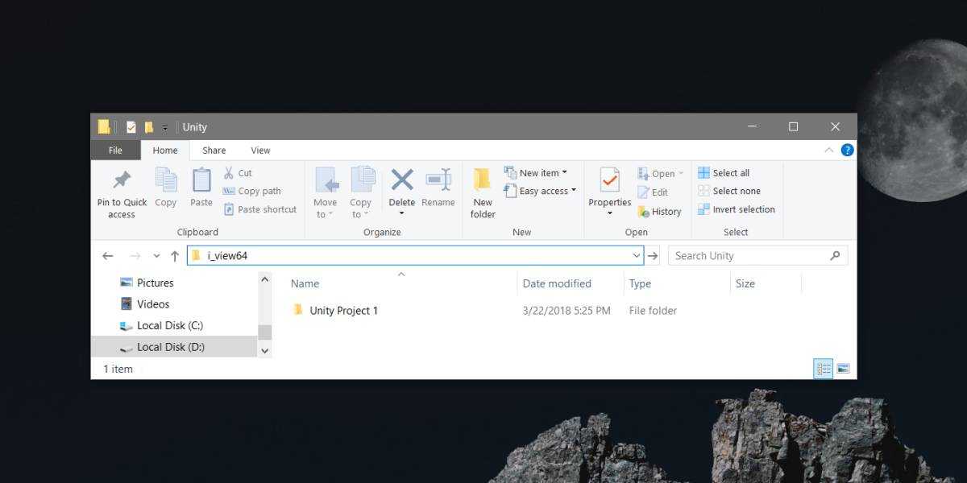Open the address bar history dropdown

(x=637, y=256)
